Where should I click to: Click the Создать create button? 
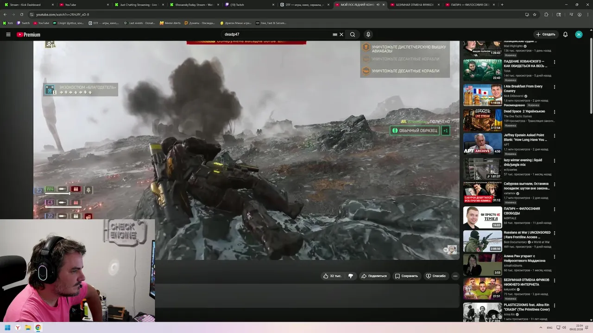coord(545,35)
